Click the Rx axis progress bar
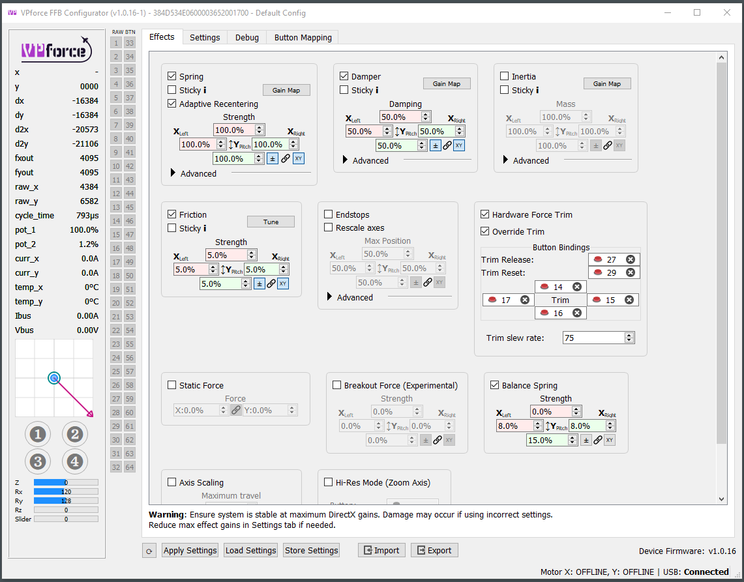 click(66, 491)
